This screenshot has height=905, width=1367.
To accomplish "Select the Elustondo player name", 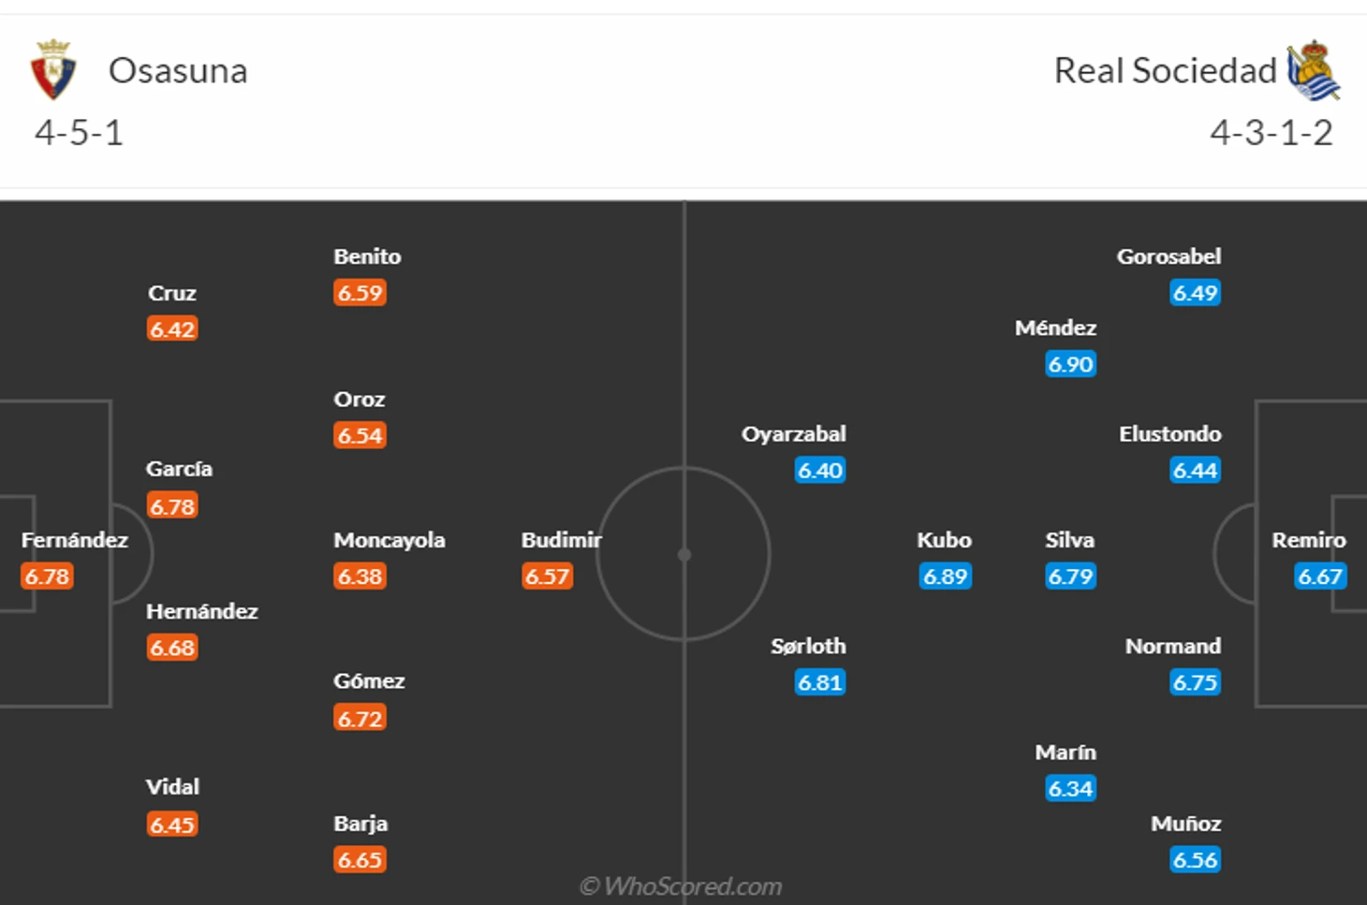I will [1169, 434].
